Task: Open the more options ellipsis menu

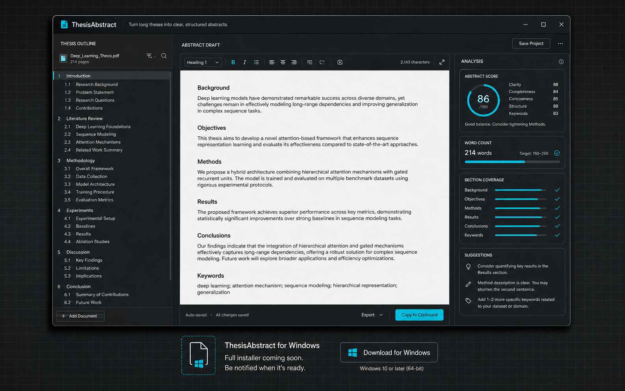Action: [561, 43]
